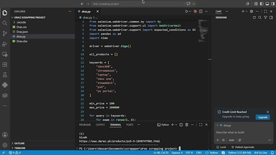Click the Upgrade button
The height and width of the screenshot is (155, 276).
(263, 117)
